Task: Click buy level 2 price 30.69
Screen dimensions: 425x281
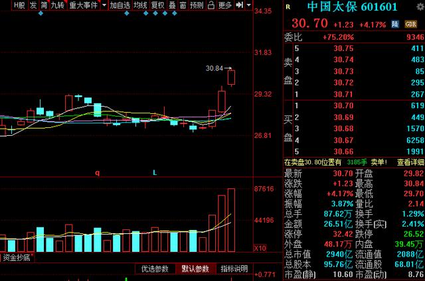Action: tap(343, 117)
